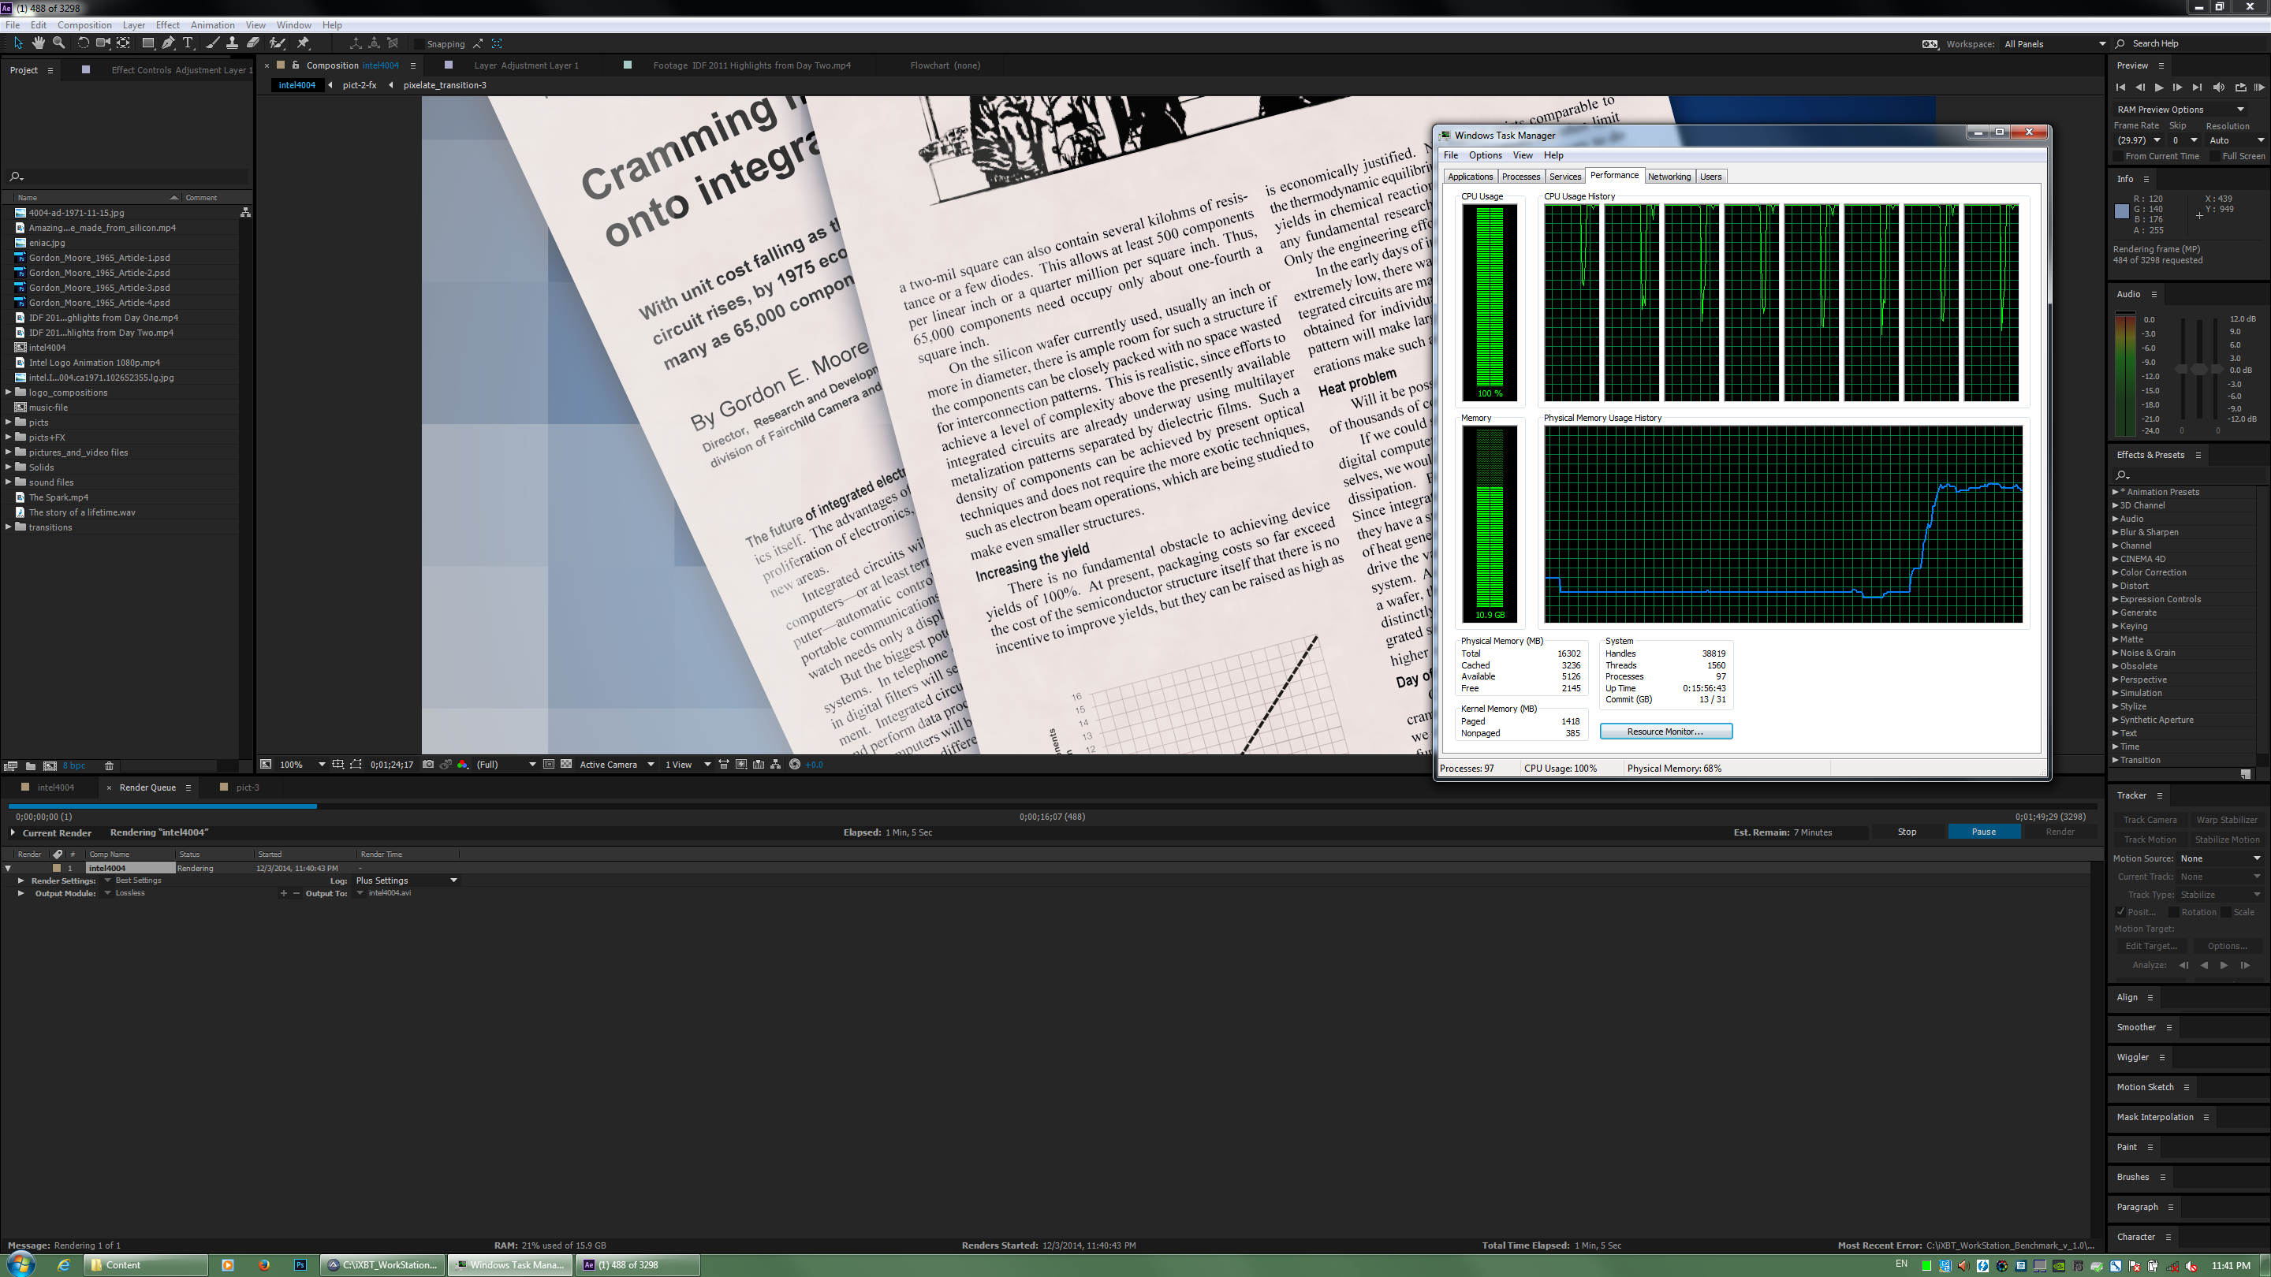The width and height of the screenshot is (2271, 1277).
Task: Select the Eraser tool
Action: (253, 43)
